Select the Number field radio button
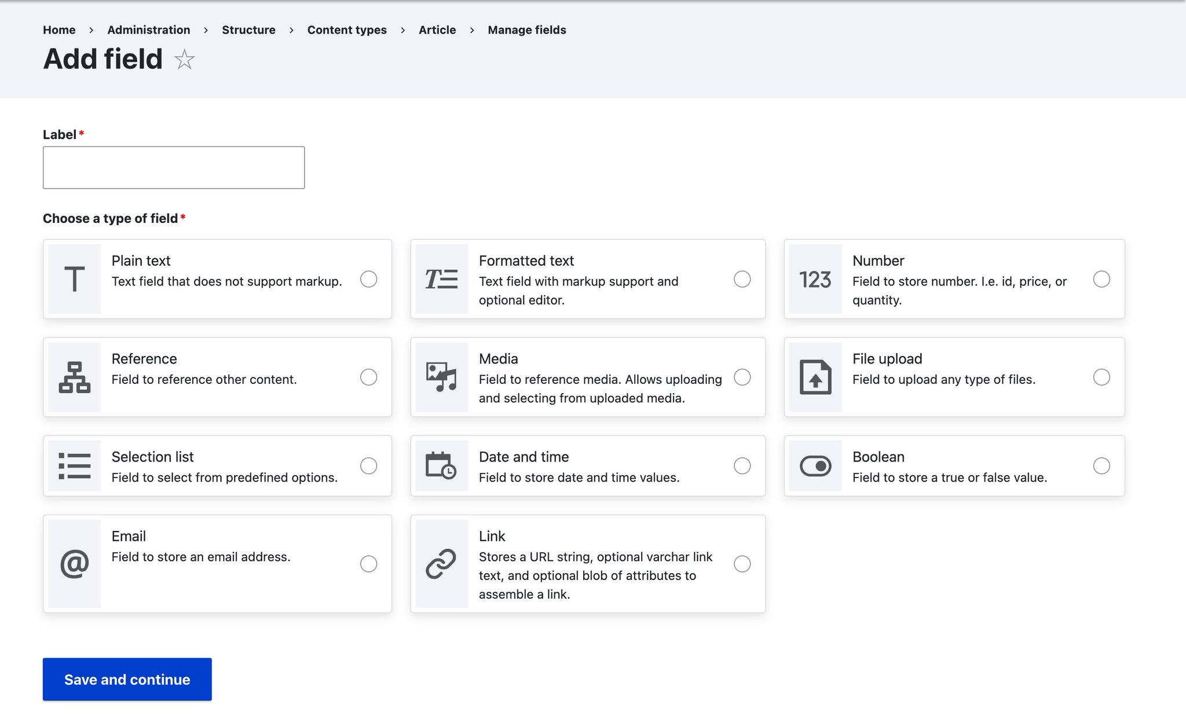 click(x=1102, y=279)
